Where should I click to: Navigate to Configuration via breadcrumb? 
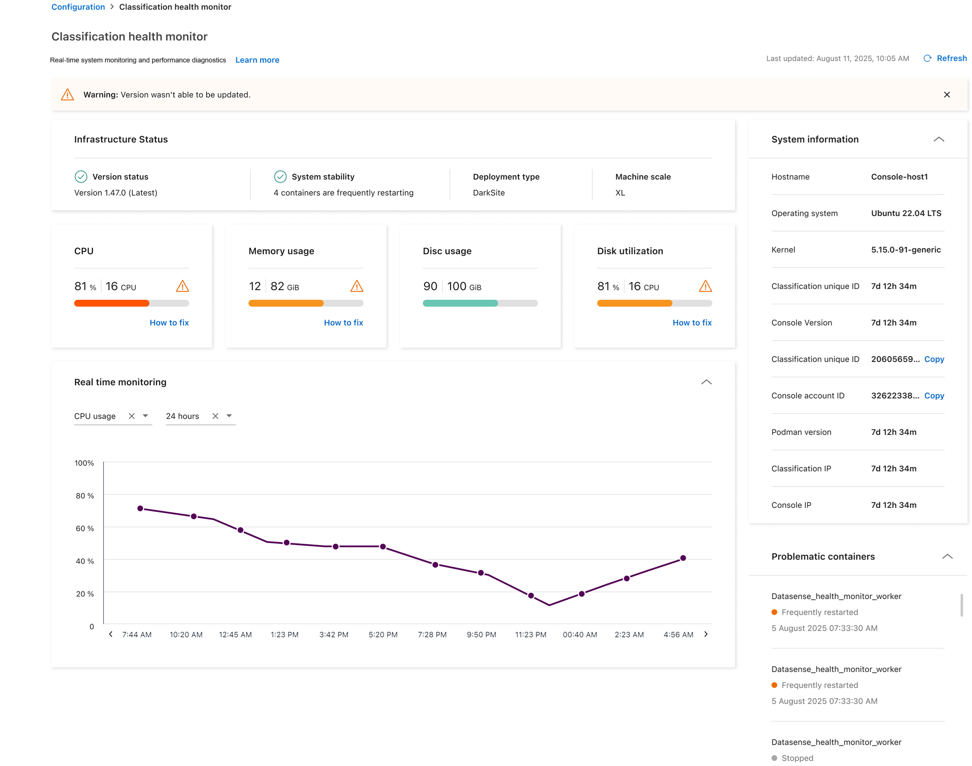click(x=78, y=7)
